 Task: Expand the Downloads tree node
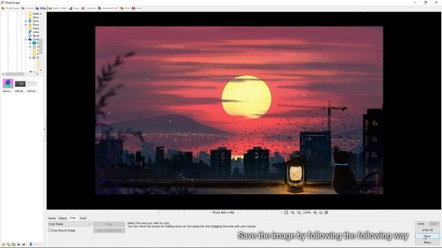pyautogui.click(x=26, y=21)
